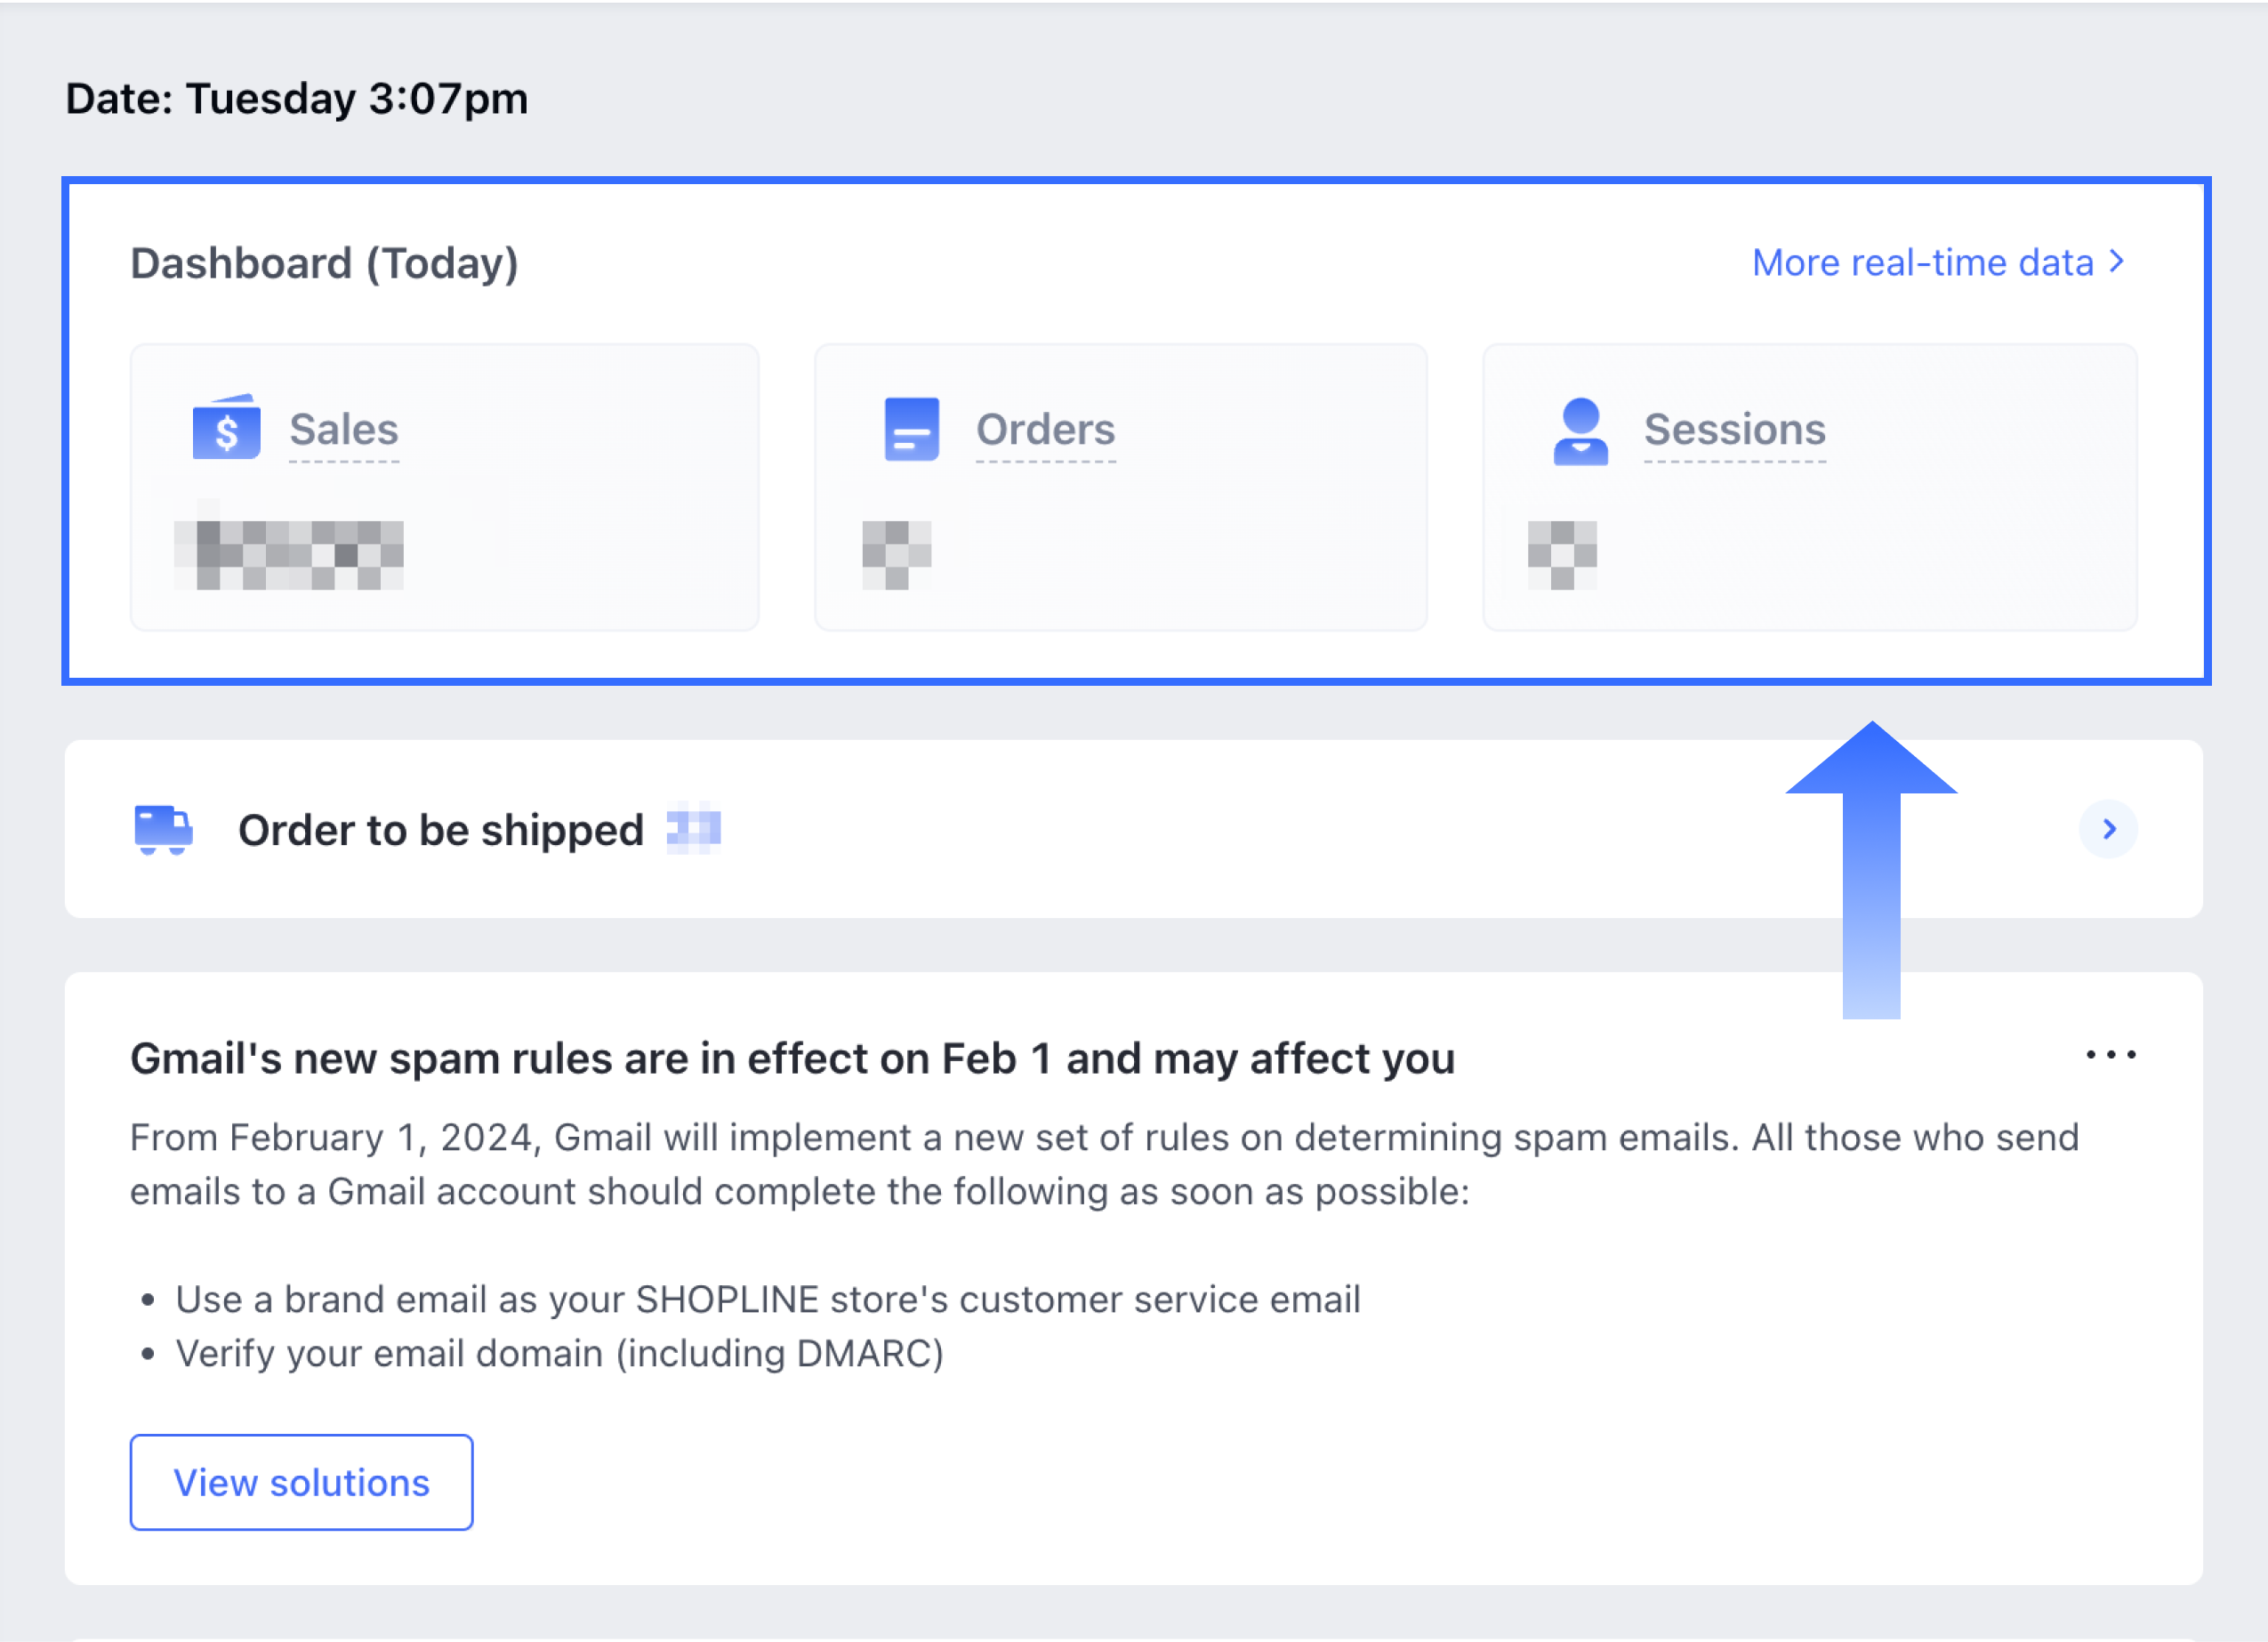Image resolution: width=2268 pixels, height=1642 pixels.
Task: Click the Dashboard (Today) heading
Action: 324,264
